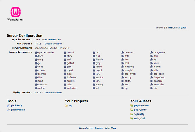
Task: Click the zip extension name
Action: point(126,88)
